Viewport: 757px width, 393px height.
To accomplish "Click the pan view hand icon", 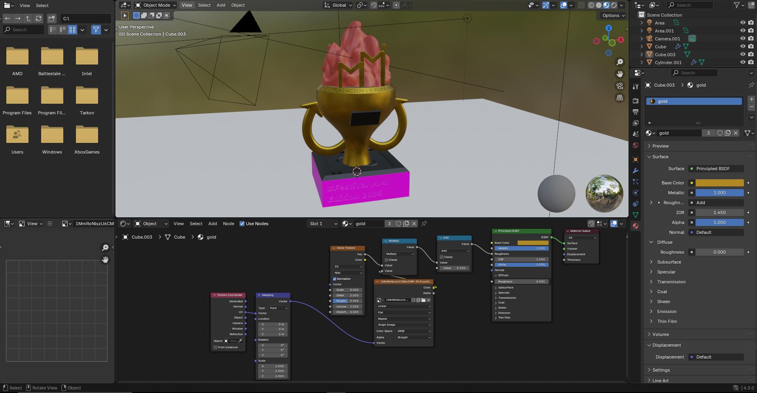I will (620, 74).
